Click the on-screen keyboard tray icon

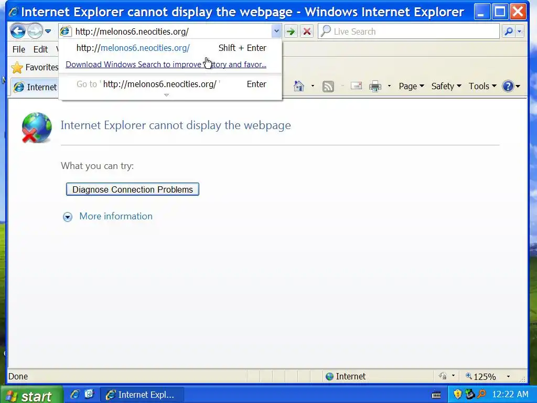point(436,395)
